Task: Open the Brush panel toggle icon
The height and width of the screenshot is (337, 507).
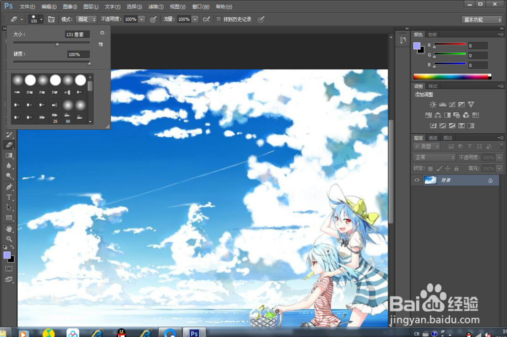Action: 51,19
